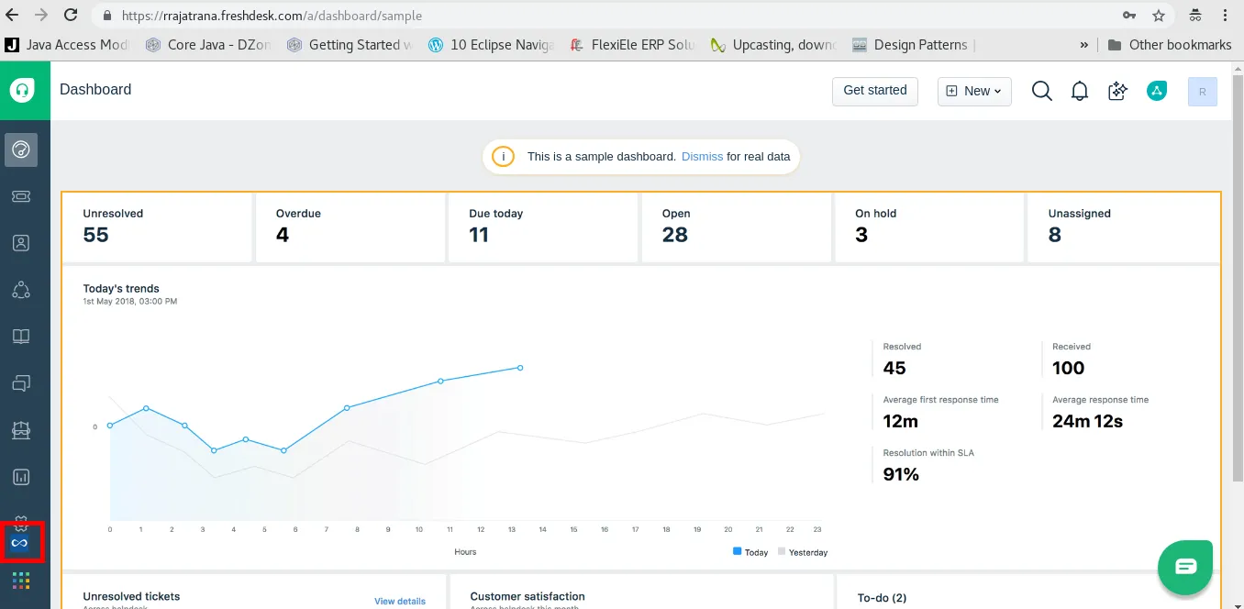The width and height of the screenshot is (1244, 609).
Task: Select the Open 28 card
Action: (x=737, y=227)
